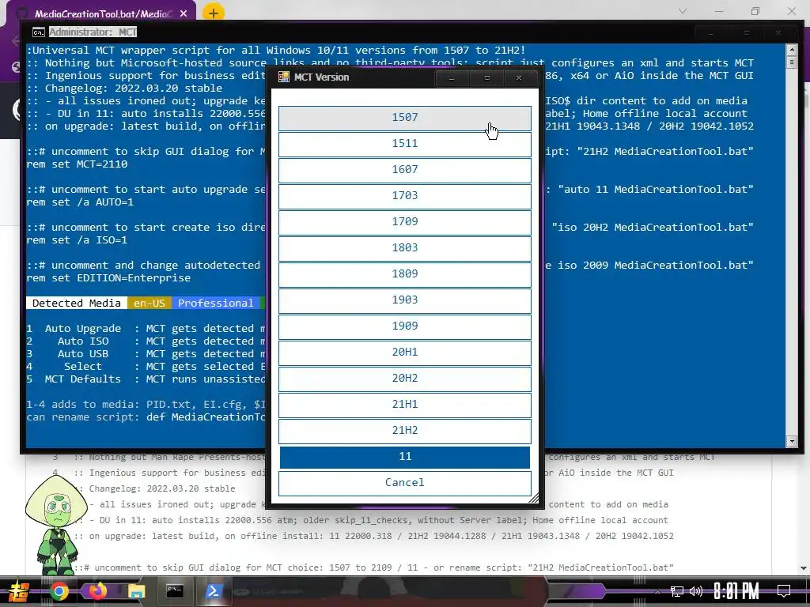Click the "4 Select" console entry
810x607 pixels.
[x=65, y=367]
